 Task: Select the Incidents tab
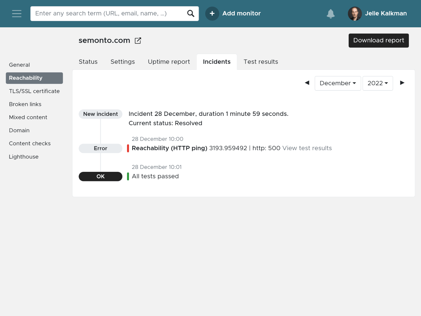pyautogui.click(x=217, y=62)
